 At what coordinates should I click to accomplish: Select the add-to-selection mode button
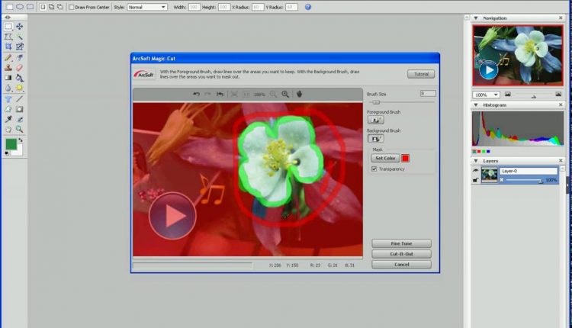coord(51,7)
